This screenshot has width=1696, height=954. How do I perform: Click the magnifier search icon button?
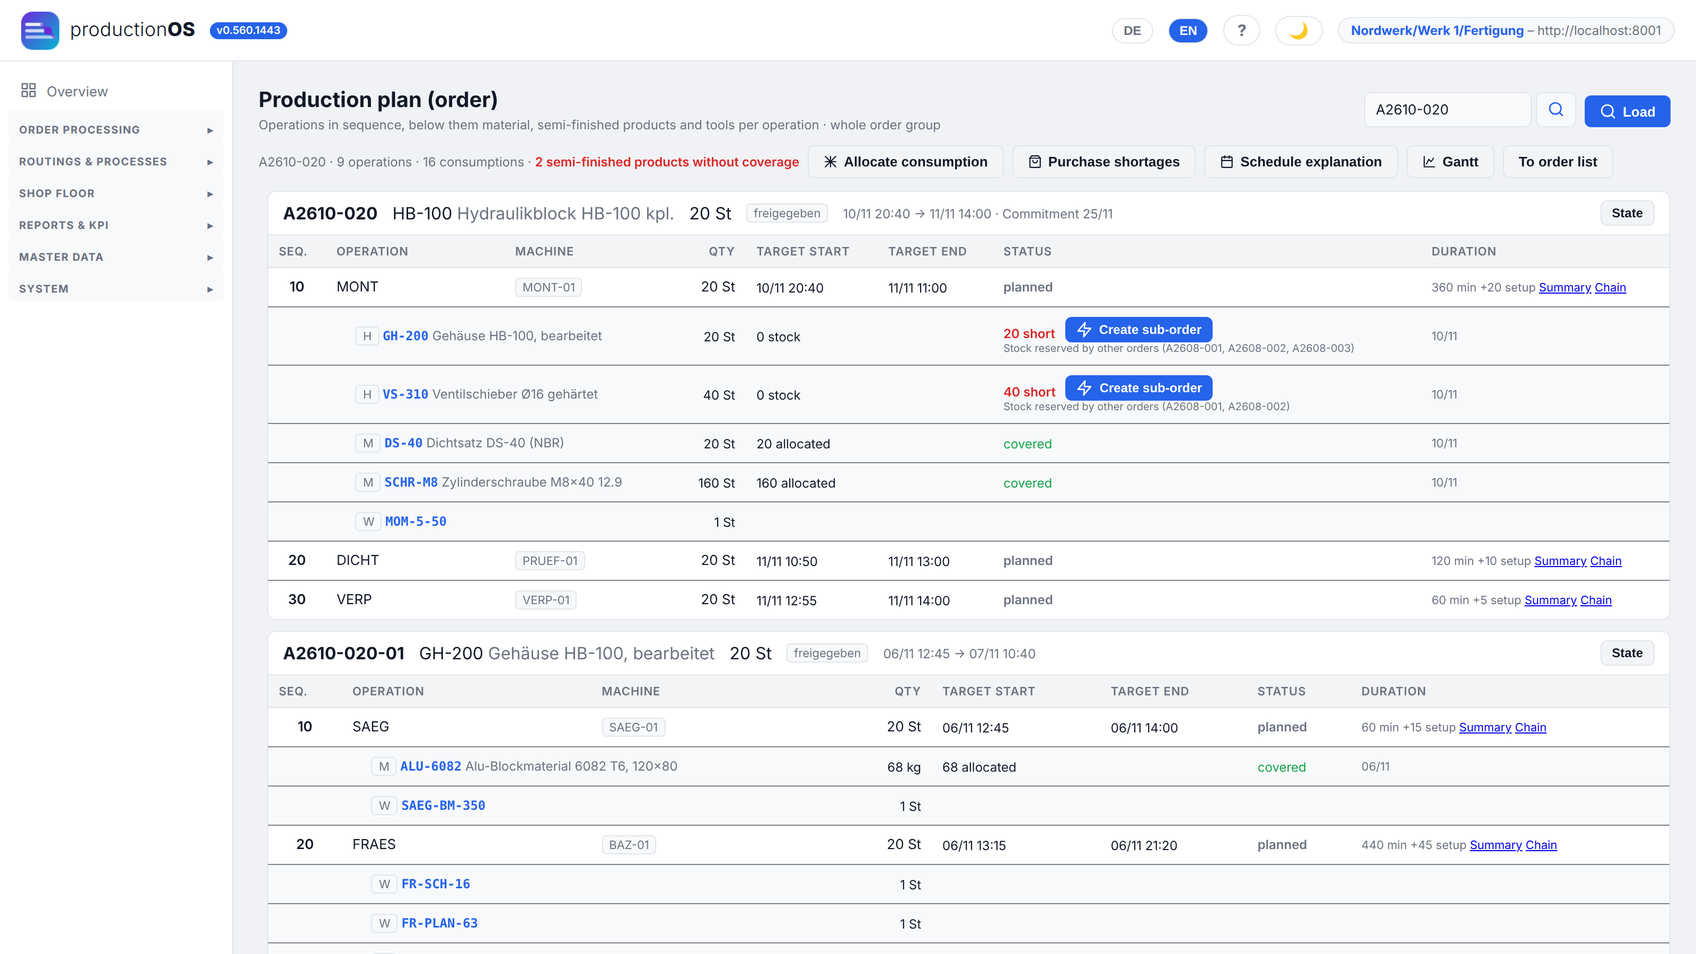pyautogui.click(x=1555, y=110)
